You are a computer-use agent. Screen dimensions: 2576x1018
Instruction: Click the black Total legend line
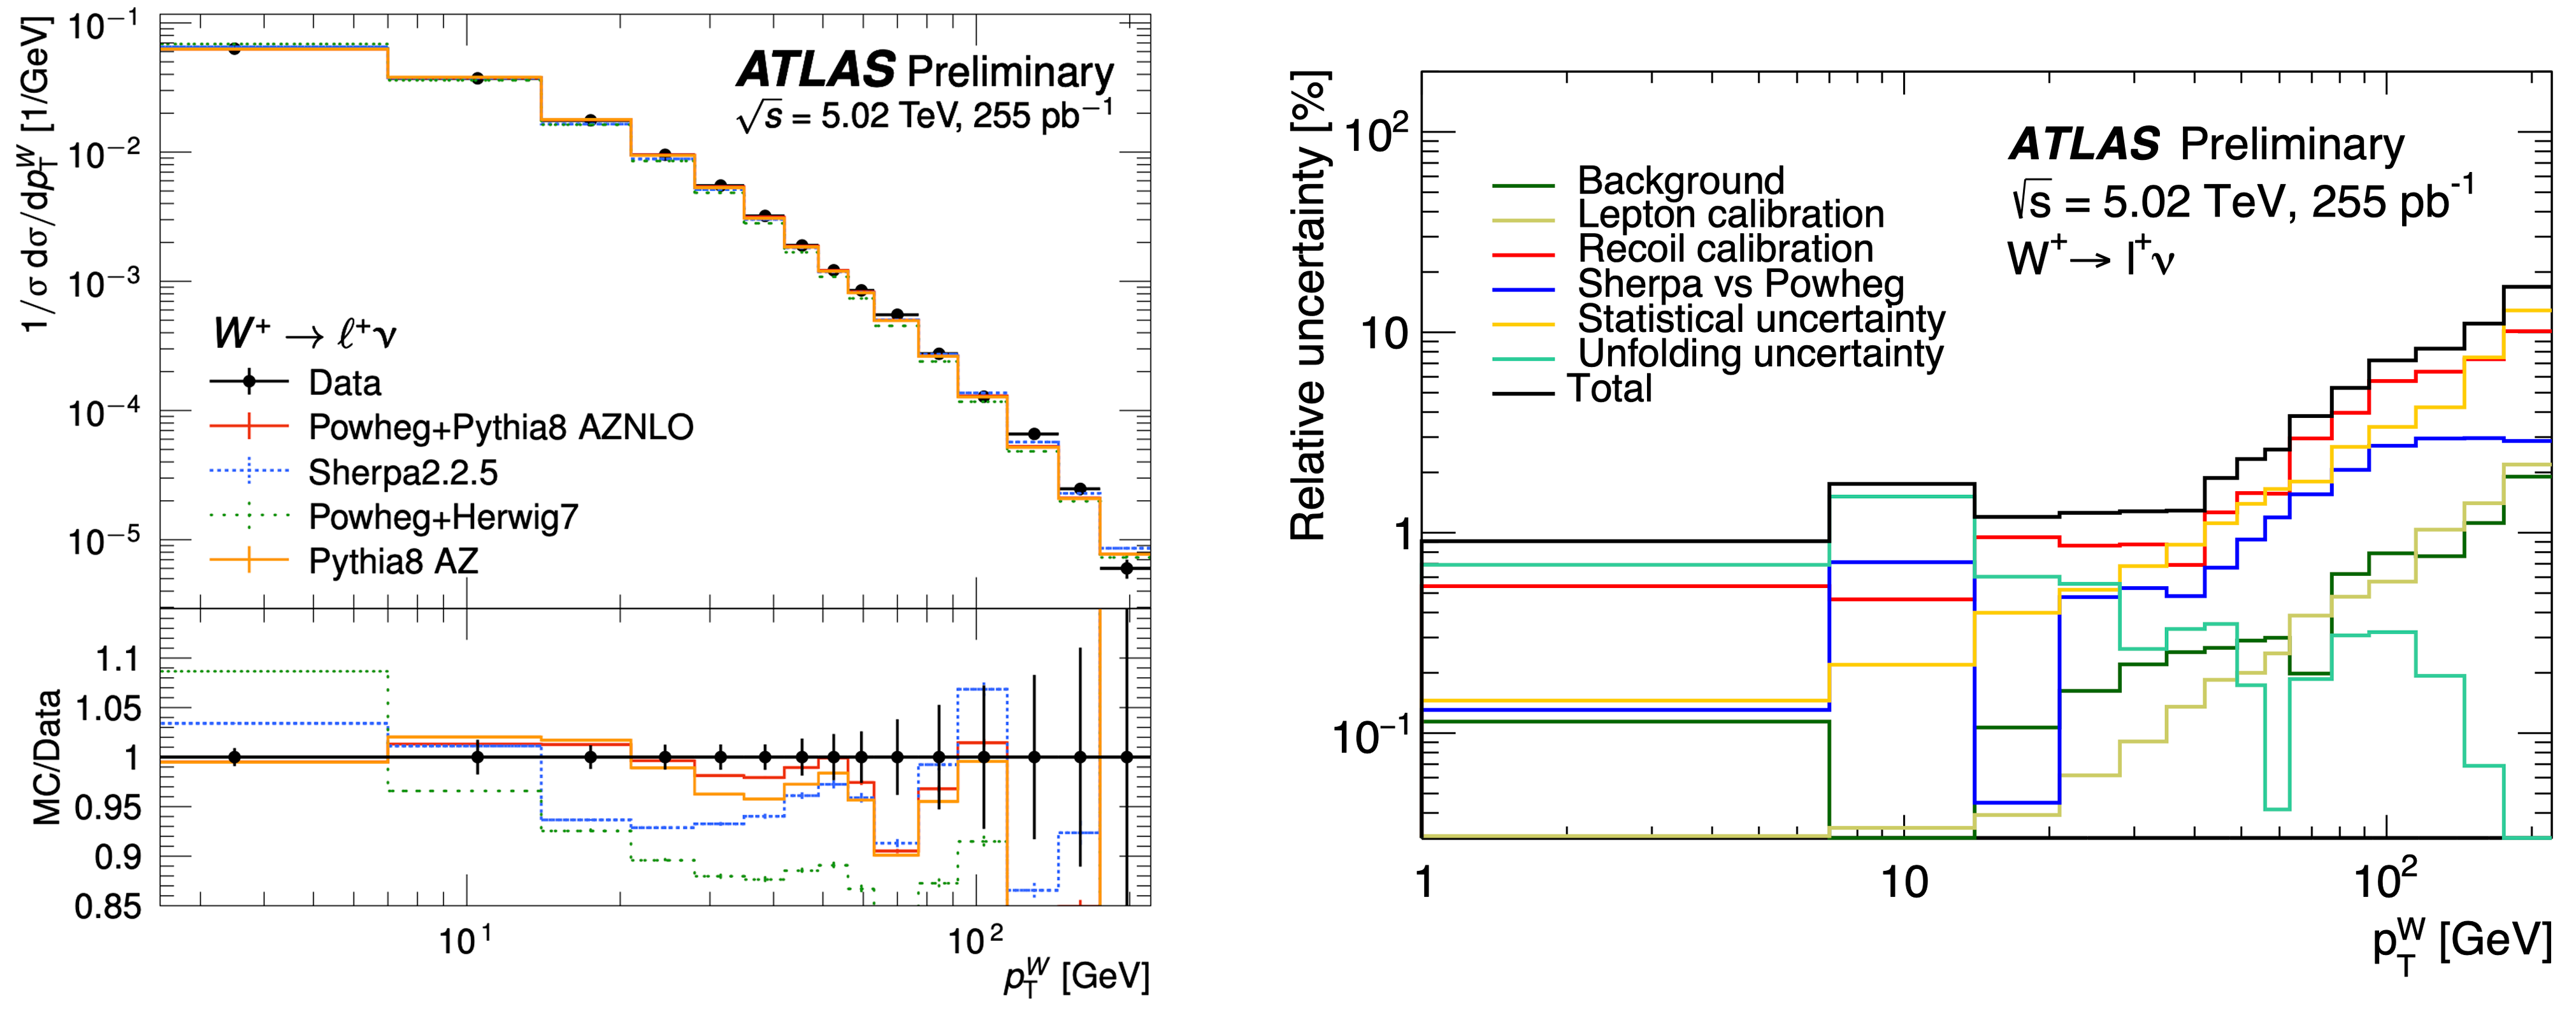(1523, 394)
